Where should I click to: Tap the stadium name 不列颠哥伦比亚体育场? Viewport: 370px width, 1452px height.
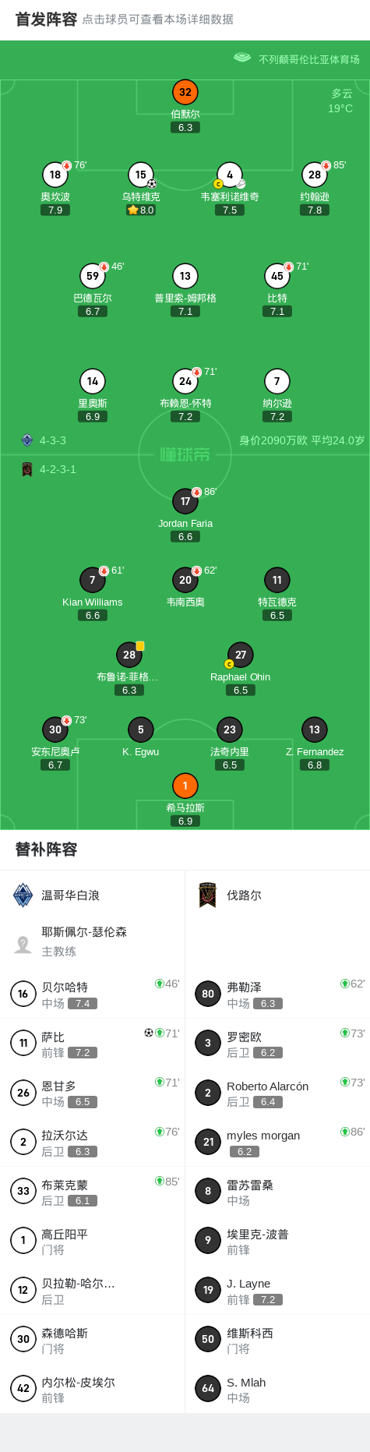point(309,59)
